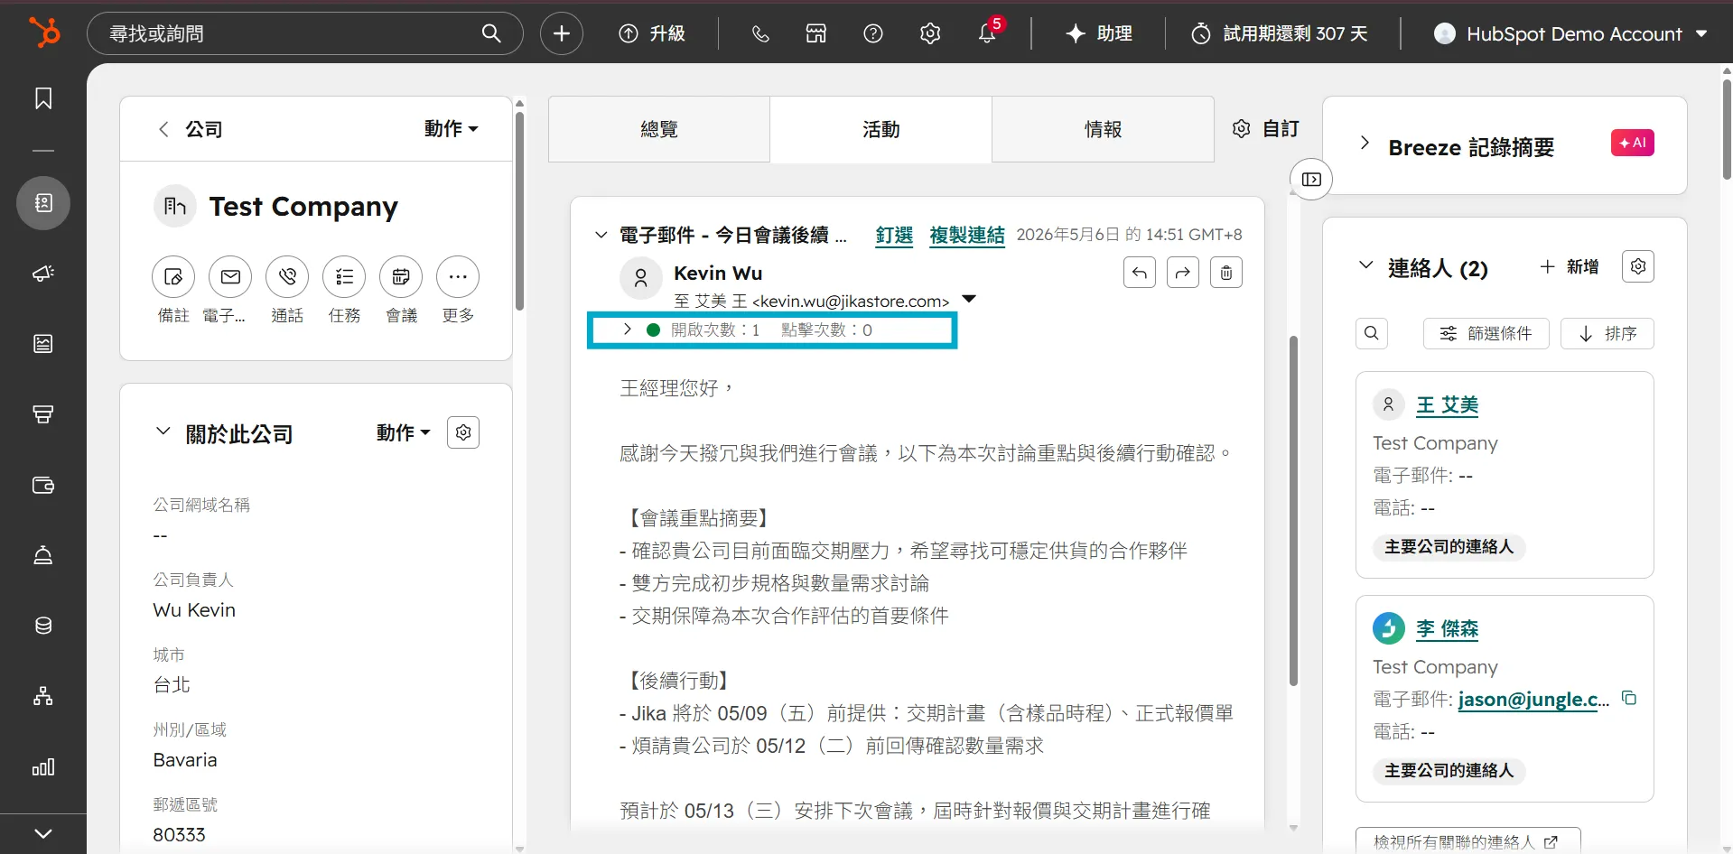
Task: Expand email recipient details dropdown arrow
Action: click(x=969, y=299)
